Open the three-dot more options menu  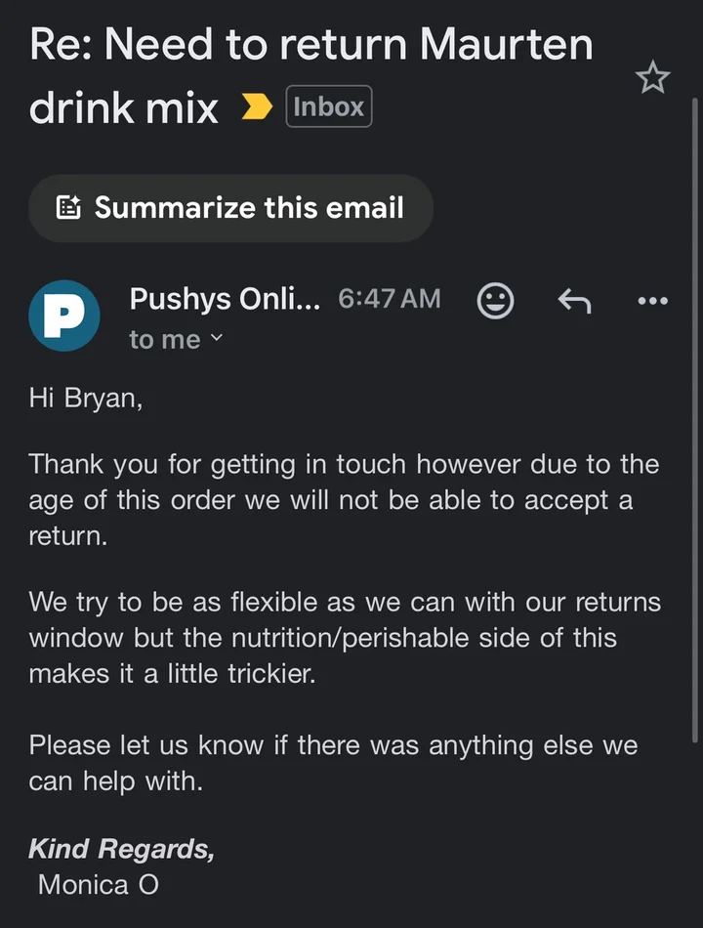pyautogui.click(x=652, y=301)
